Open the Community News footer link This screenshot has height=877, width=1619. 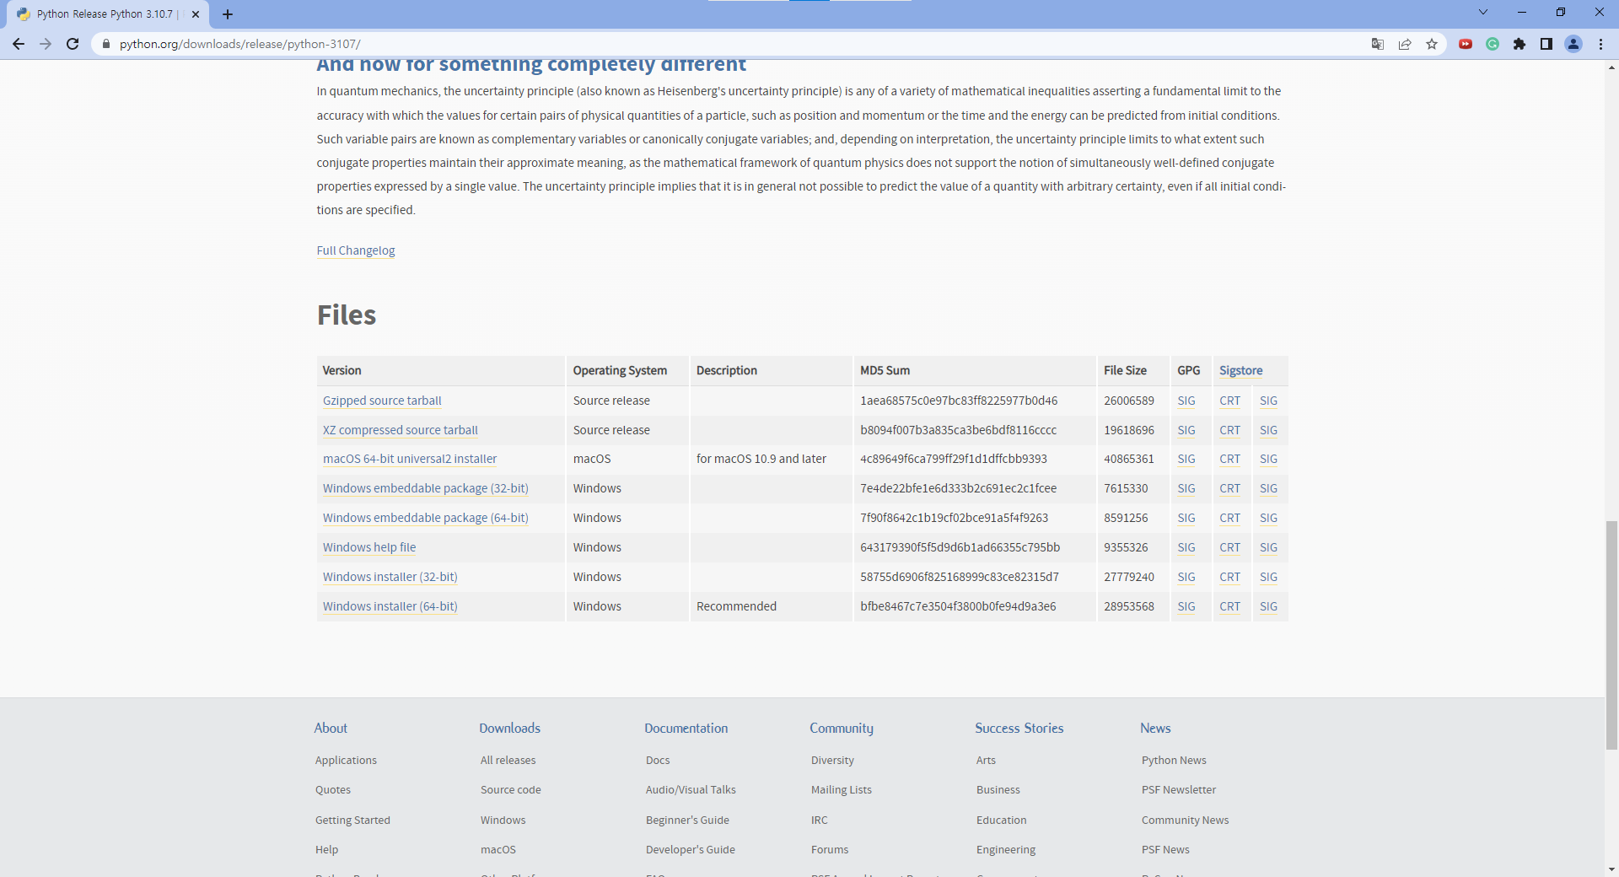coord(1186,820)
